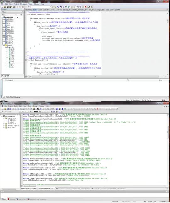170x203 pixels.
Task: Click Debug without Downloading icon in IAR
Action: pyautogui.click(x=92, y=7)
